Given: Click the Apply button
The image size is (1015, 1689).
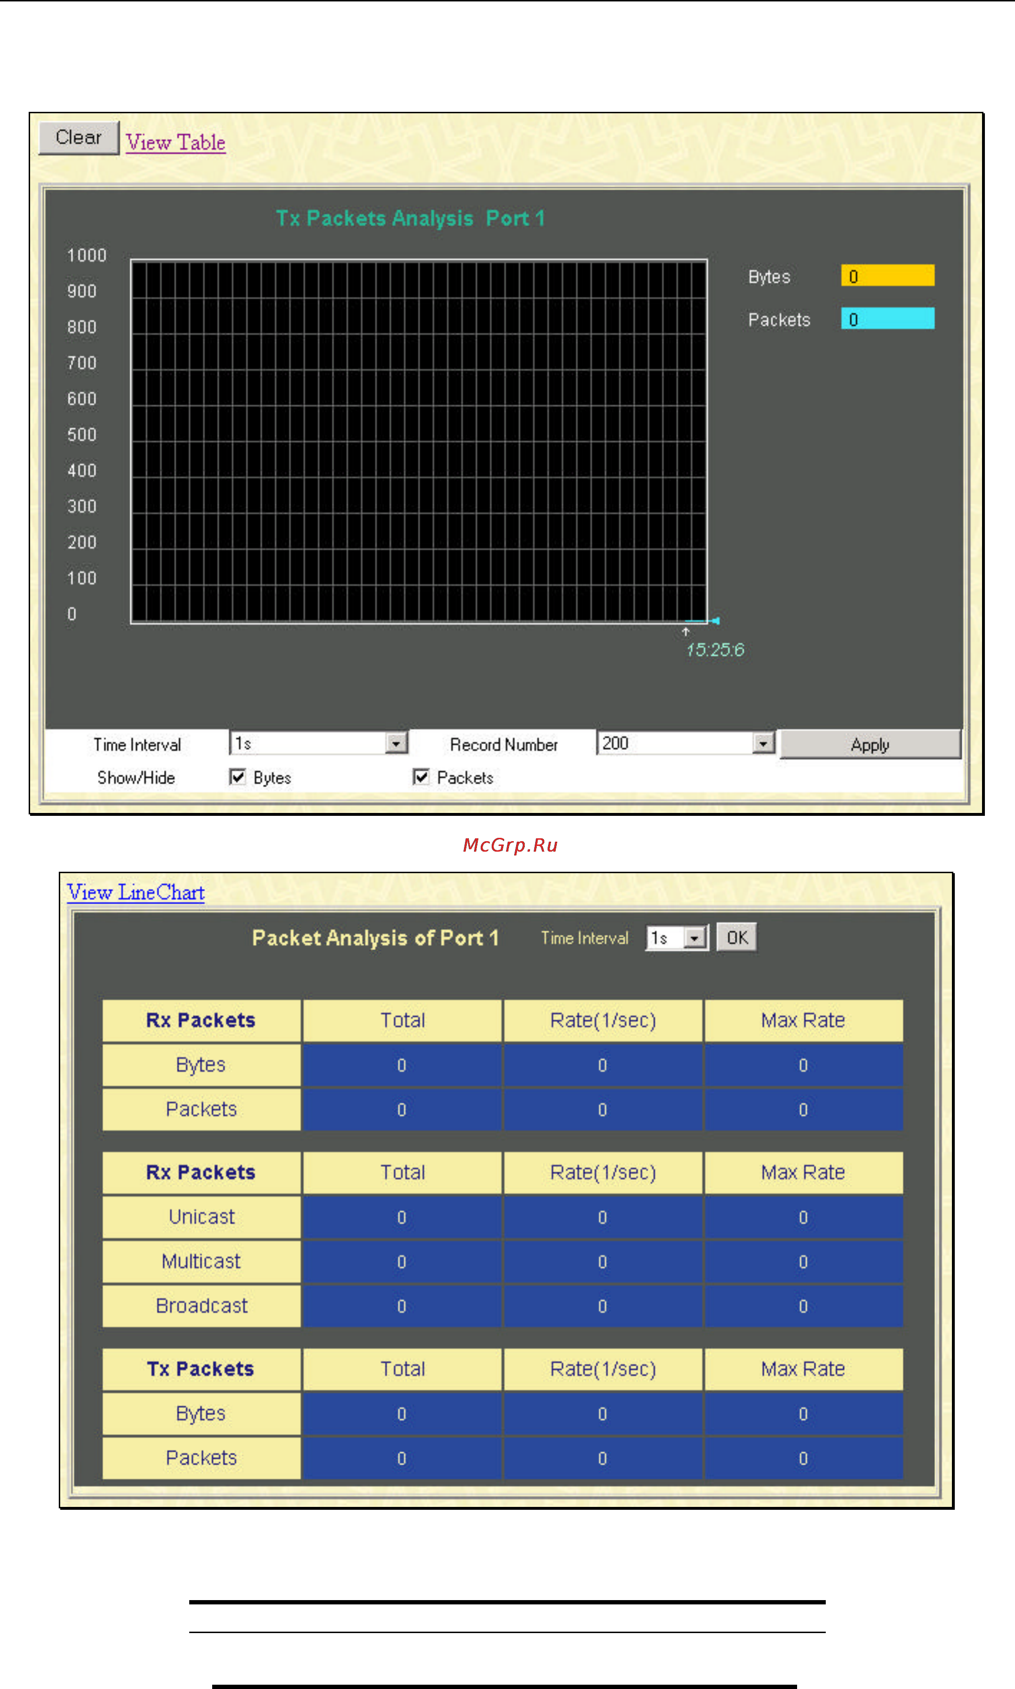Looking at the screenshot, I should [870, 744].
